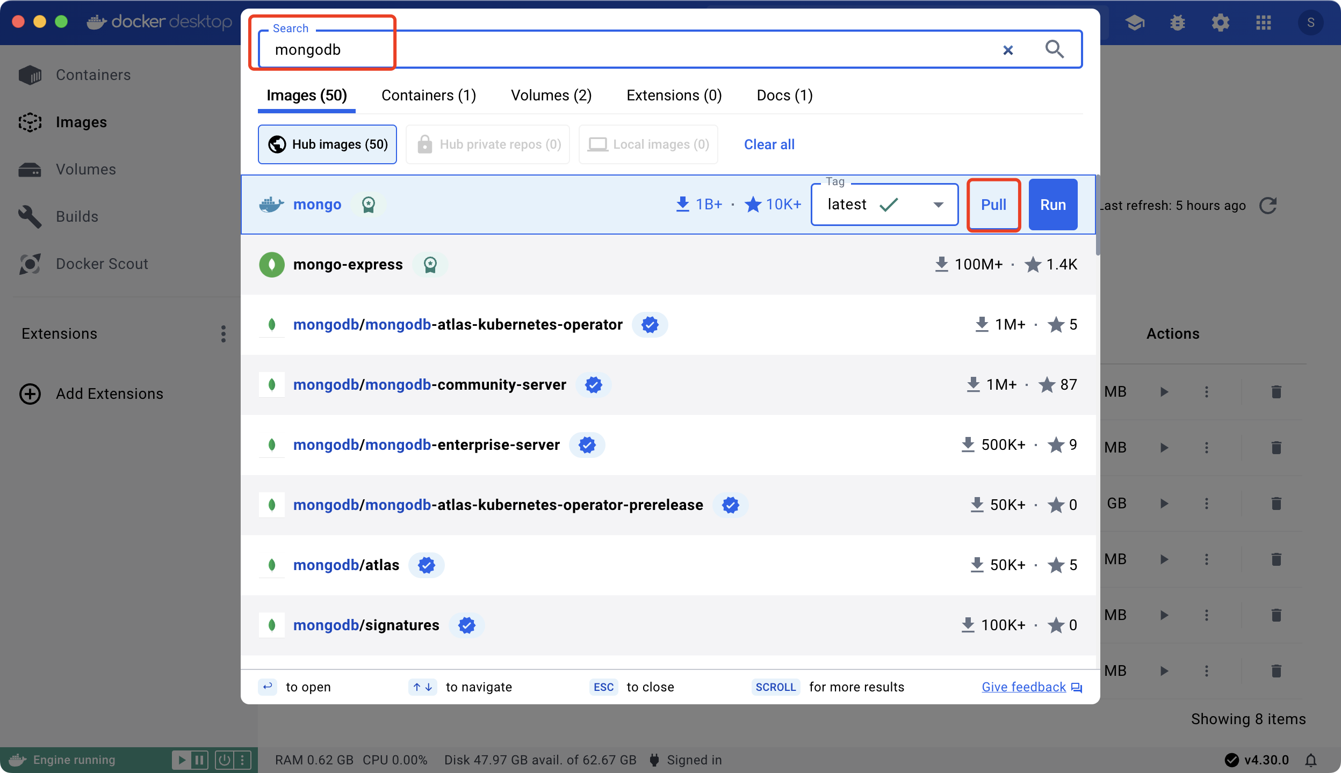
Task: Click the engine resume play button
Action: pyautogui.click(x=182, y=760)
